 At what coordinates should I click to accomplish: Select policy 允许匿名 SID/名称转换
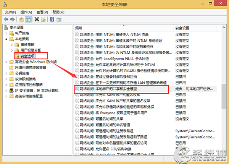pos(105,149)
